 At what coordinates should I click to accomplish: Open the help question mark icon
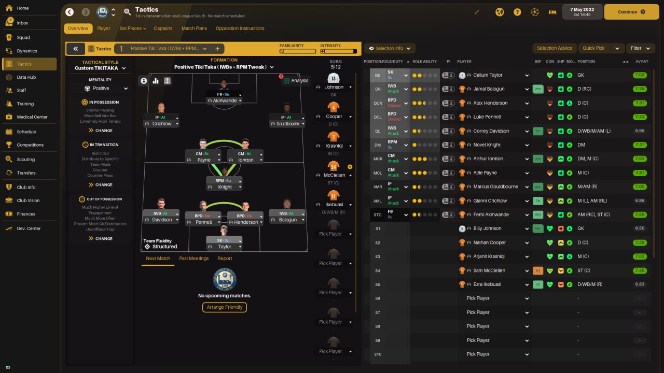[517, 12]
